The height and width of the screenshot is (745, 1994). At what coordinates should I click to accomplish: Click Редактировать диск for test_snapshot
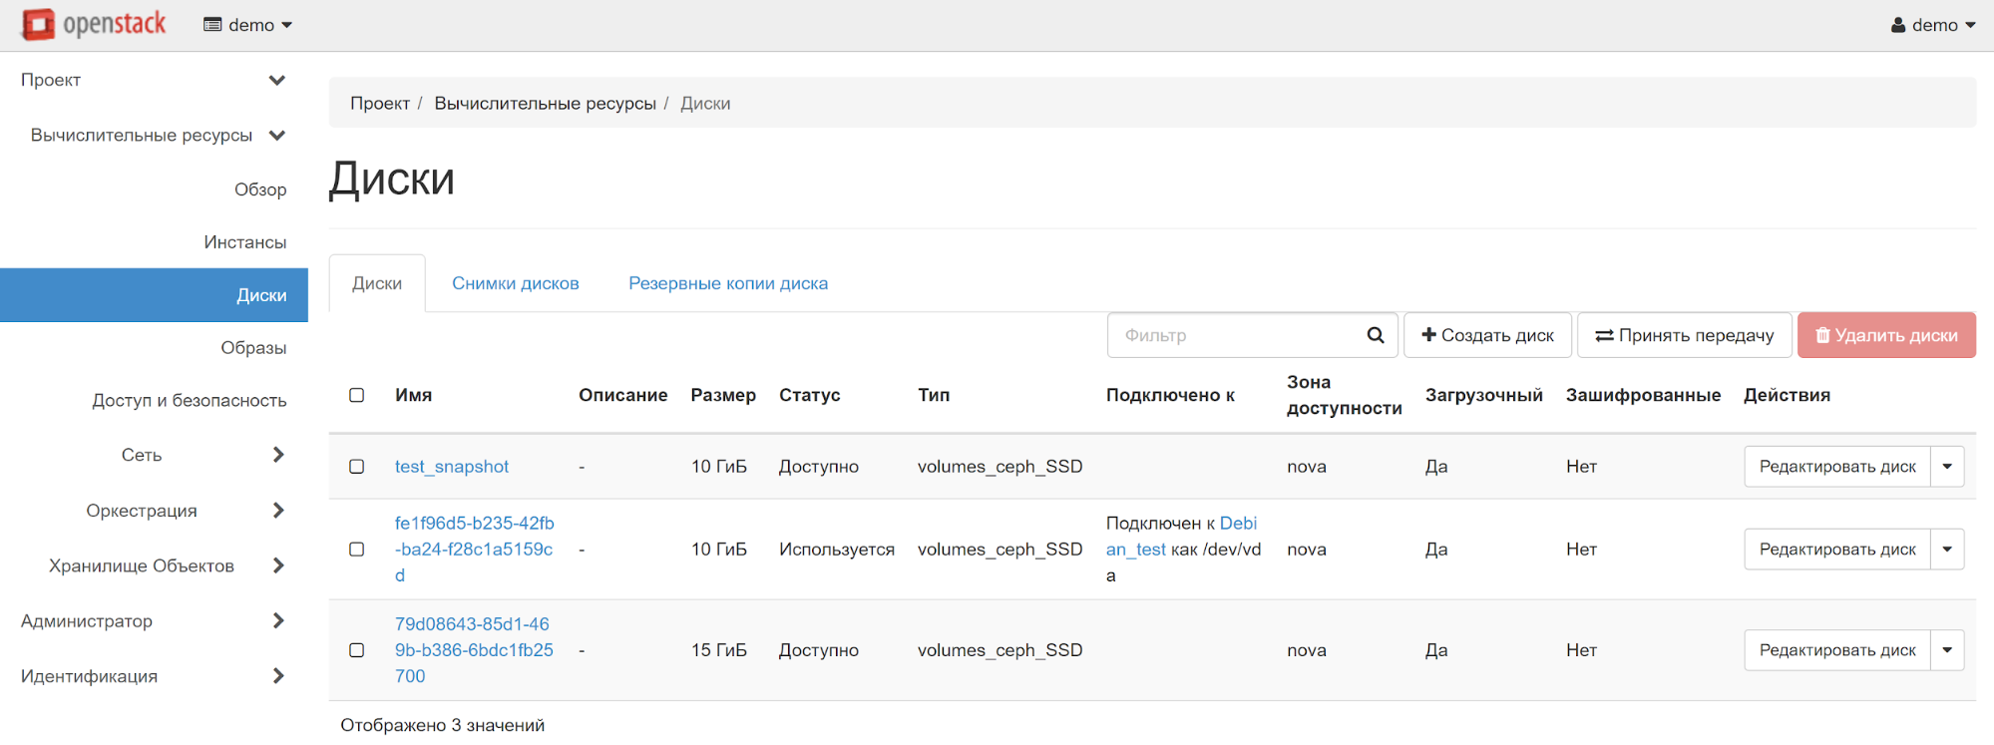[x=1837, y=467]
